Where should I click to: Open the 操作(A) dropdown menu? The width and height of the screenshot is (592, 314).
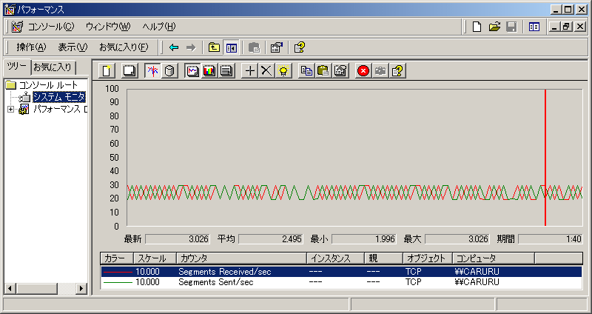tap(31, 47)
